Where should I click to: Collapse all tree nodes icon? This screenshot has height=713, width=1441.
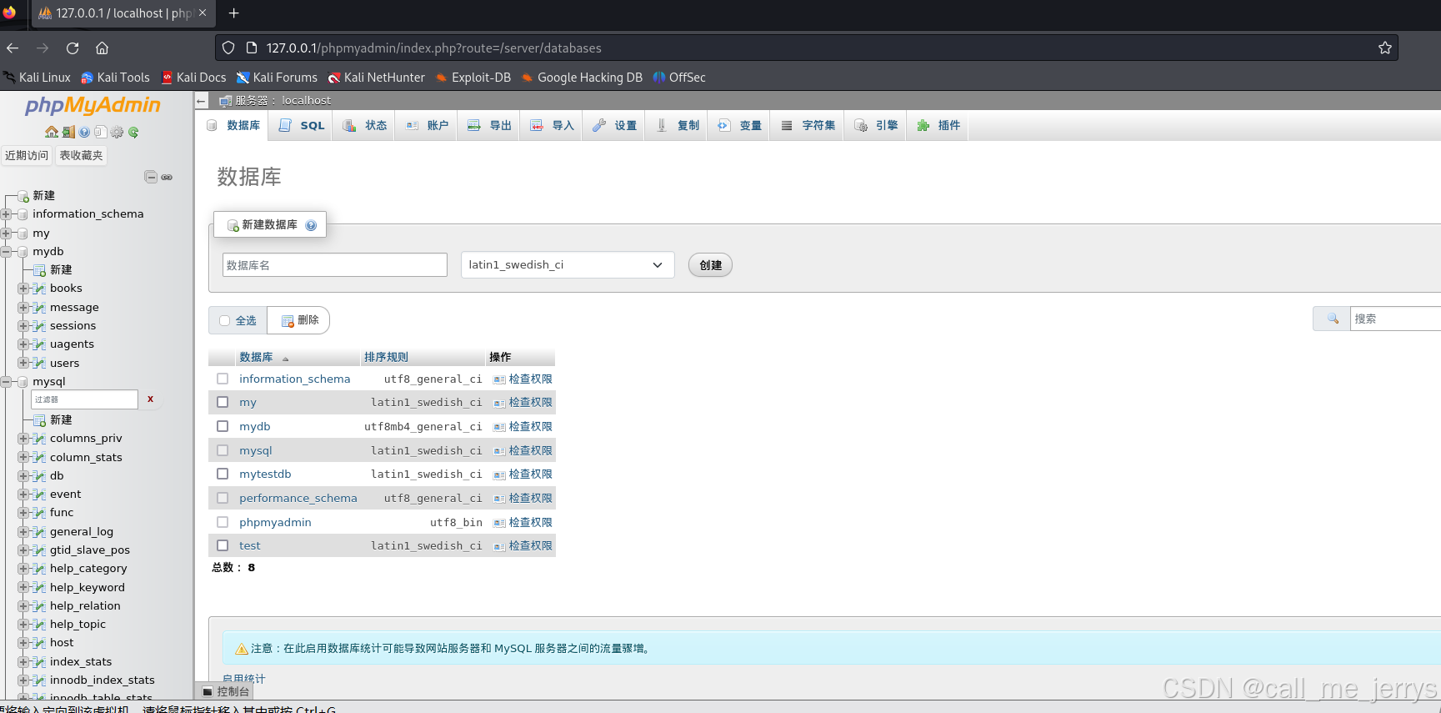pos(151,177)
